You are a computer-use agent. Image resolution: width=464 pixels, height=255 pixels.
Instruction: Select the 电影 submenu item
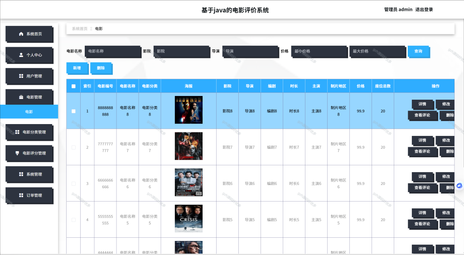pos(29,111)
